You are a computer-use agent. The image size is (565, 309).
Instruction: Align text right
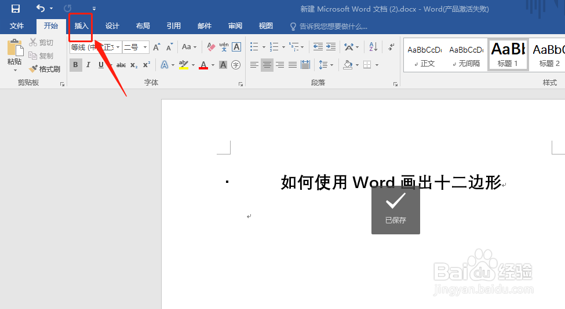(280, 65)
